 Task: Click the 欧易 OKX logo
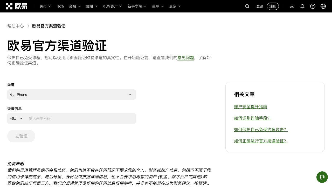(17, 6)
